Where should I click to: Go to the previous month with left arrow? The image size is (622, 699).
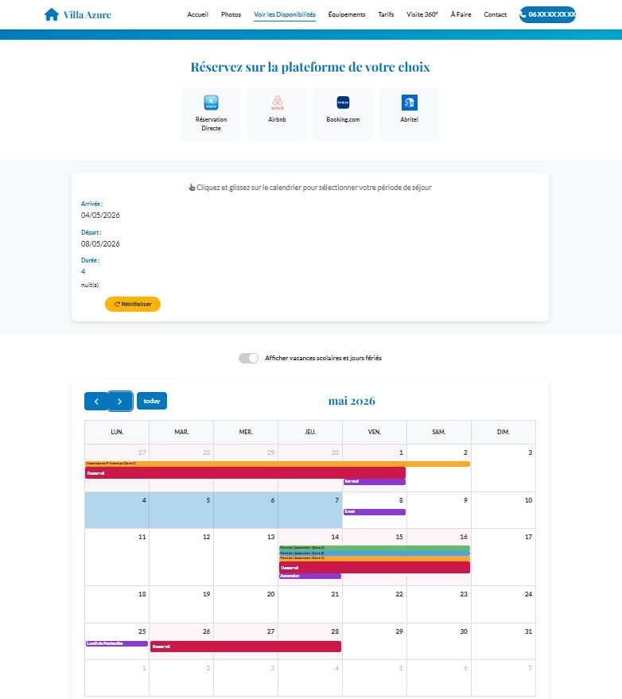[96, 402]
